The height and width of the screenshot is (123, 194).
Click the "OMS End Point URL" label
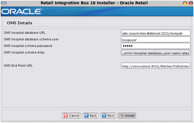coord(18,65)
